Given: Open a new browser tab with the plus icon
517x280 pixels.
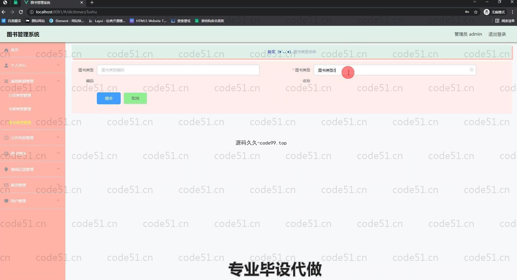Looking at the screenshot, I should tap(92, 2).
